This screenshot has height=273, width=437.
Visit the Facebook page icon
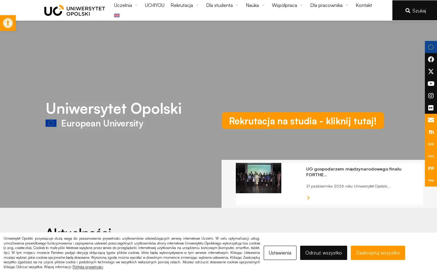[x=431, y=59]
